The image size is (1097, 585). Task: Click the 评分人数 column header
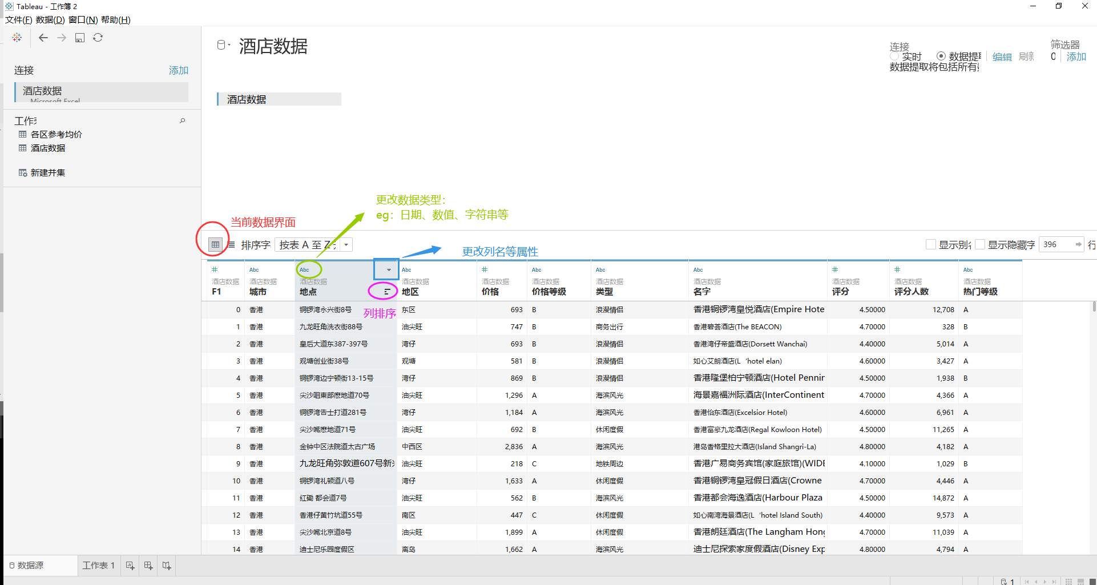[912, 292]
